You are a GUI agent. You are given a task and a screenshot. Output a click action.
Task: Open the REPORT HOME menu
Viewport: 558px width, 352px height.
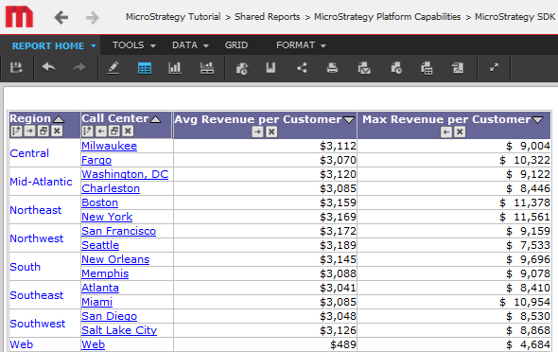[x=54, y=45]
